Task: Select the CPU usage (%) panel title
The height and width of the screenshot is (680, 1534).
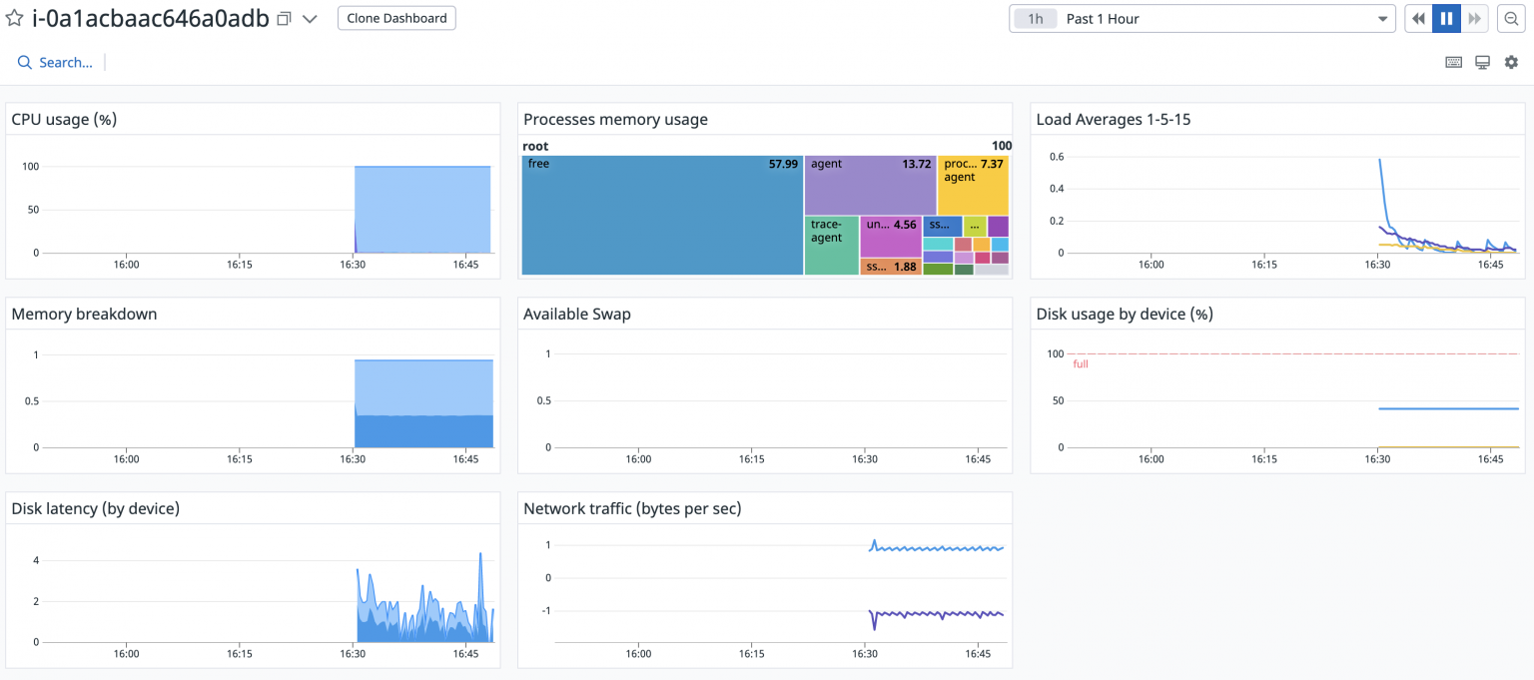Action: click(x=64, y=119)
